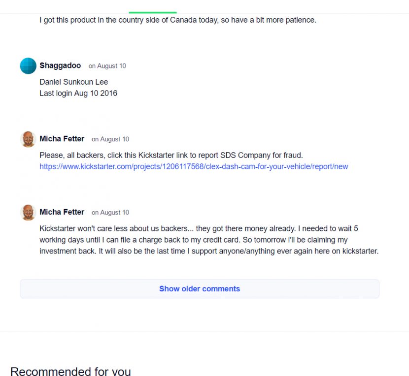Click Shaggadoo's blue profile avatar
Viewport: 409px width, 376px height.
pyautogui.click(x=28, y=66)
